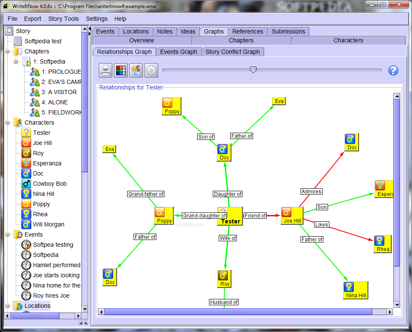
Task: Click the blue question mark help icon
Action: coord(393,70)
